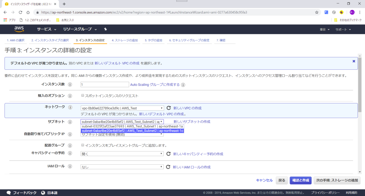Screen dimensions: 365x196
Task: Click the browser back arrow
Action: (x=5, y=12)
